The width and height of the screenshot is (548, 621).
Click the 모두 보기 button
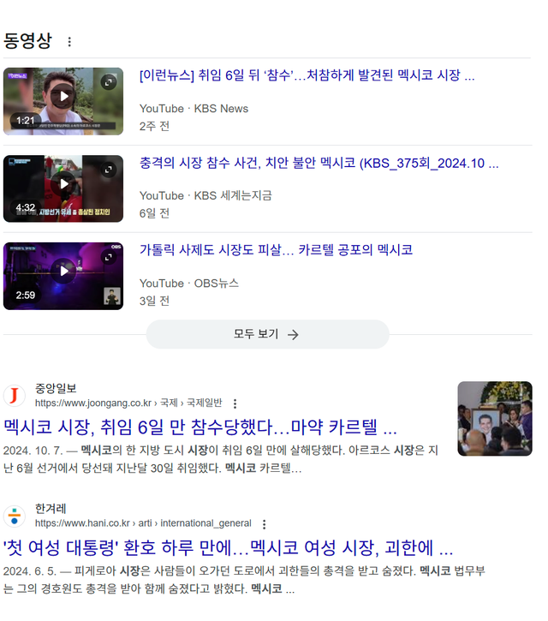click(267, 334)
